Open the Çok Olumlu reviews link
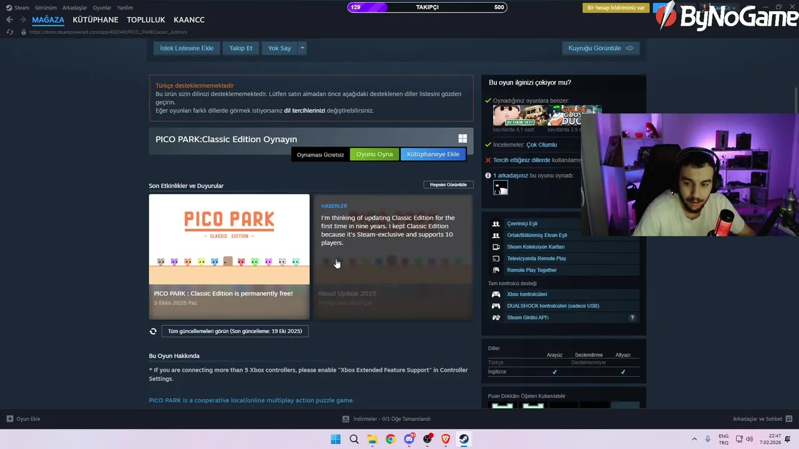Viewport: 799px width, 449px height. [x=541, y=145]
